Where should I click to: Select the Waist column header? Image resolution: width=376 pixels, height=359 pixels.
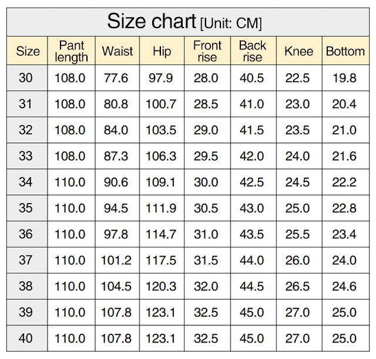tap(117, 51)
